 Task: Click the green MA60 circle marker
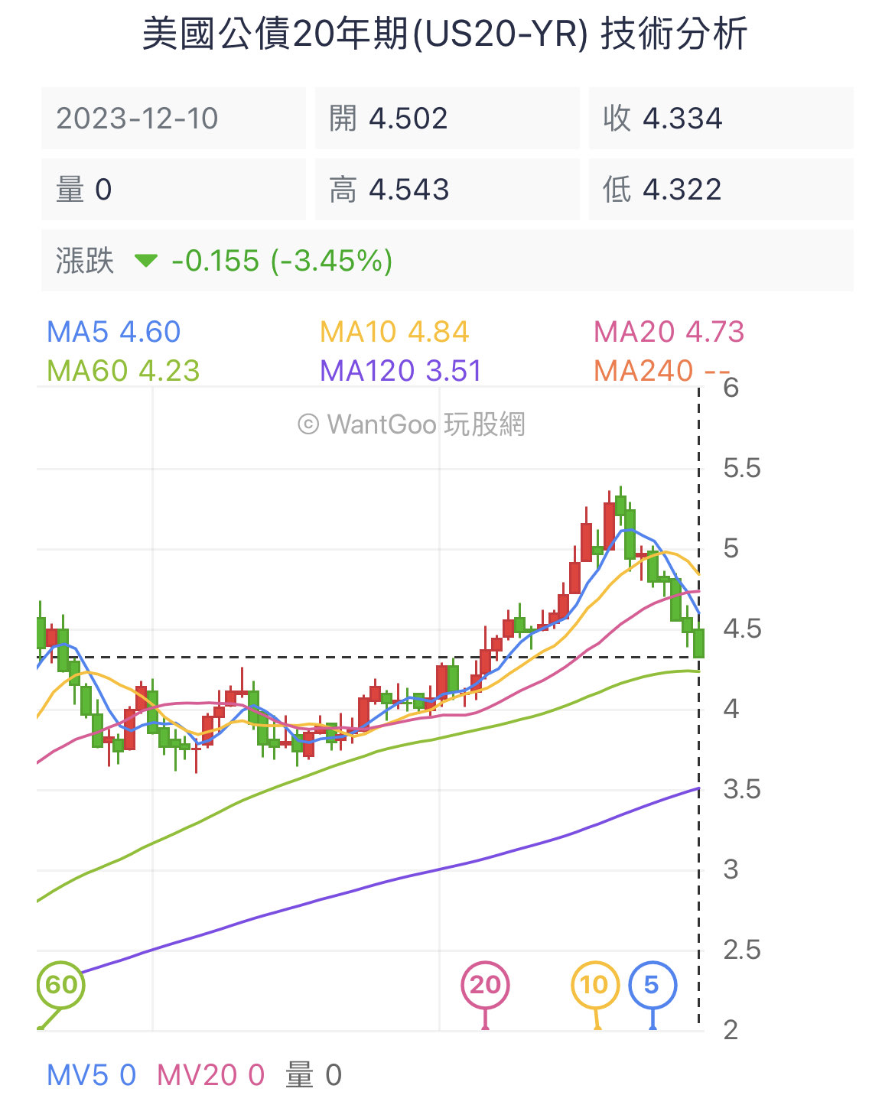tap(61, 985)
